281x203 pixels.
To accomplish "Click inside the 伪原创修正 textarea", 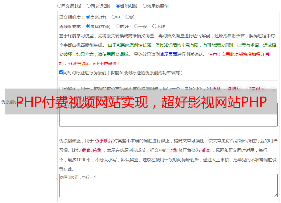I will point(168,185).
